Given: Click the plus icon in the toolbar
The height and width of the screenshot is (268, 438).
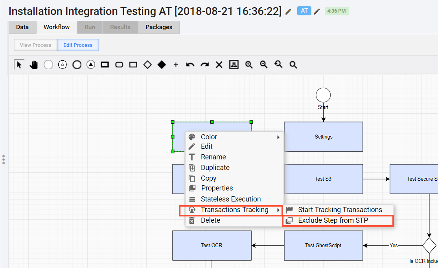Looking at the screenshot, I should point(176,65).
